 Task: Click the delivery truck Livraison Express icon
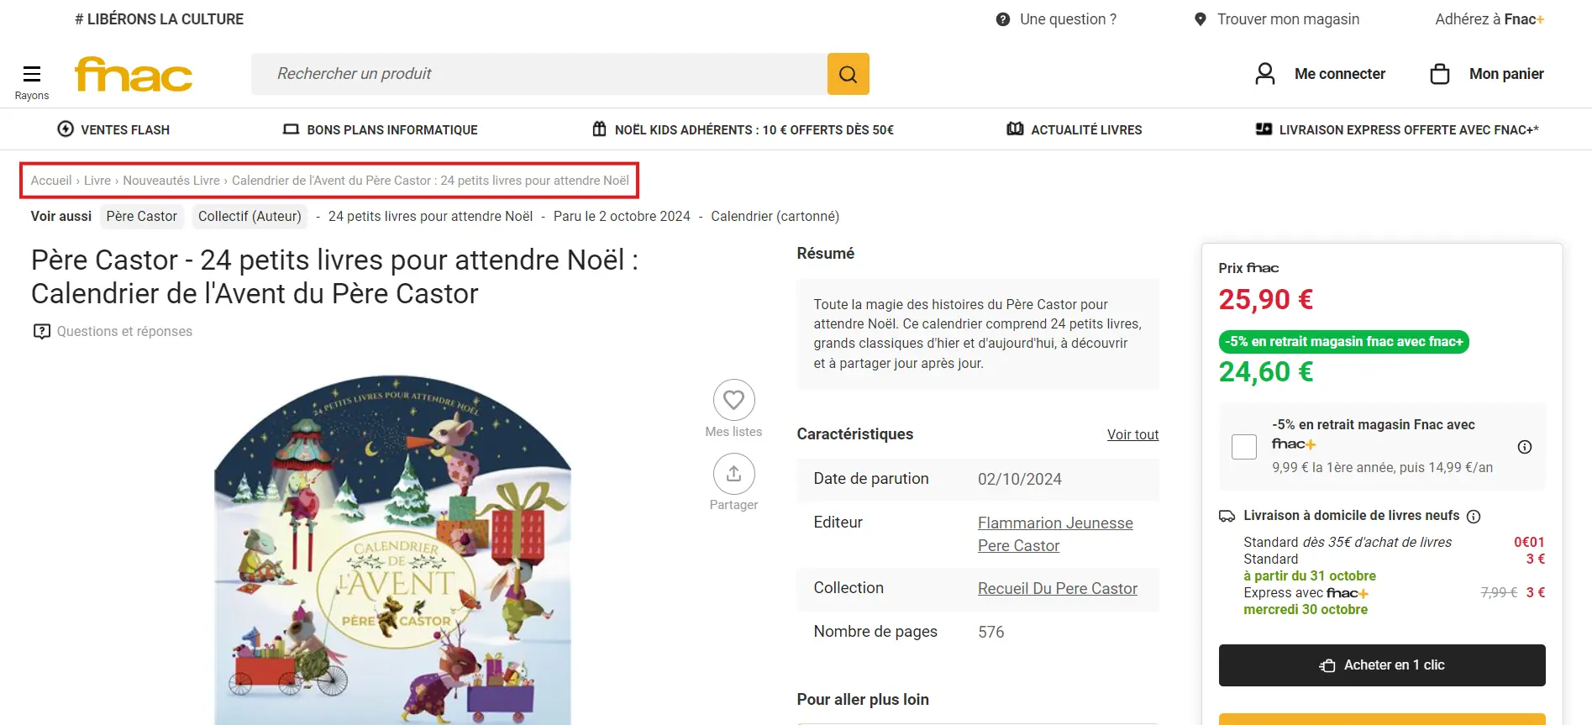click(1264, 129)
